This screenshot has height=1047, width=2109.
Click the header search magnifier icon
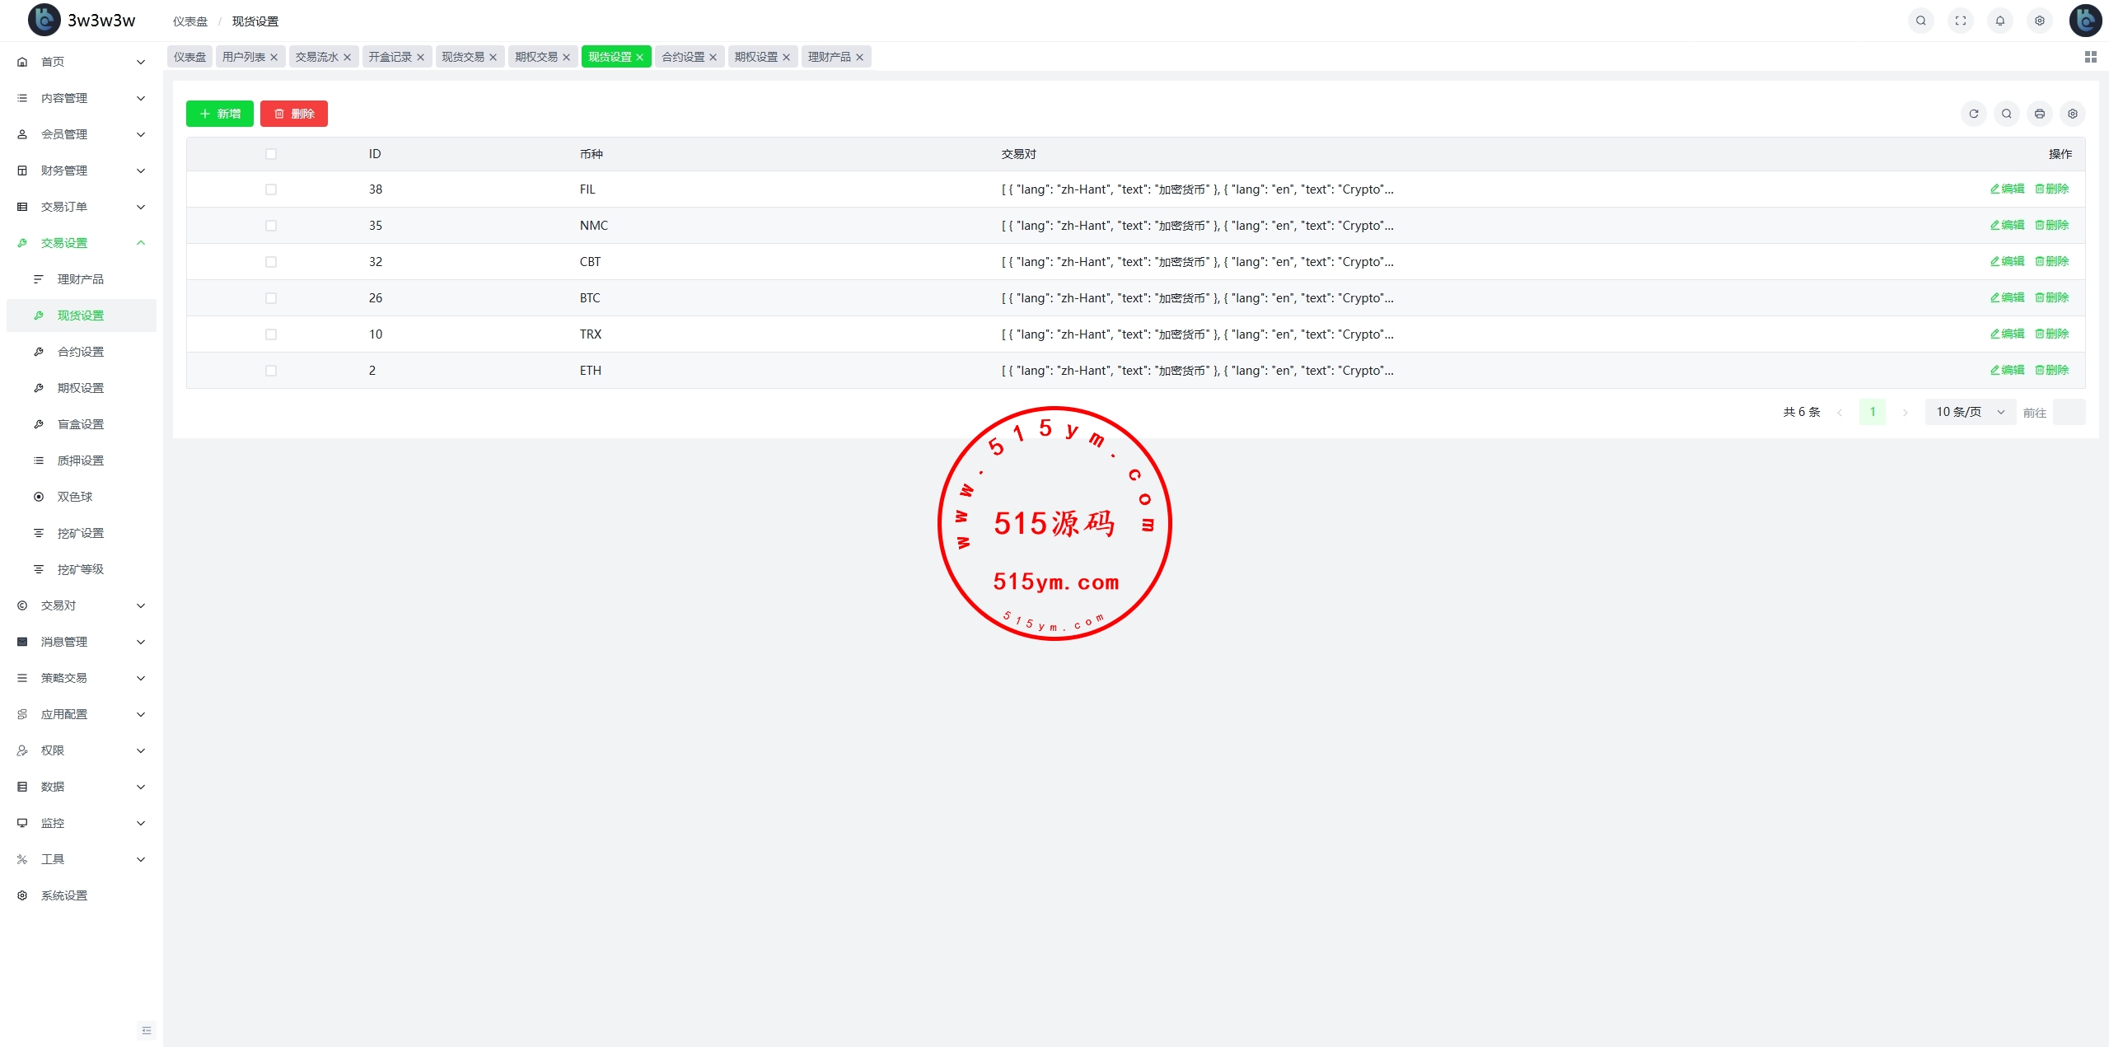(1920, 21)
